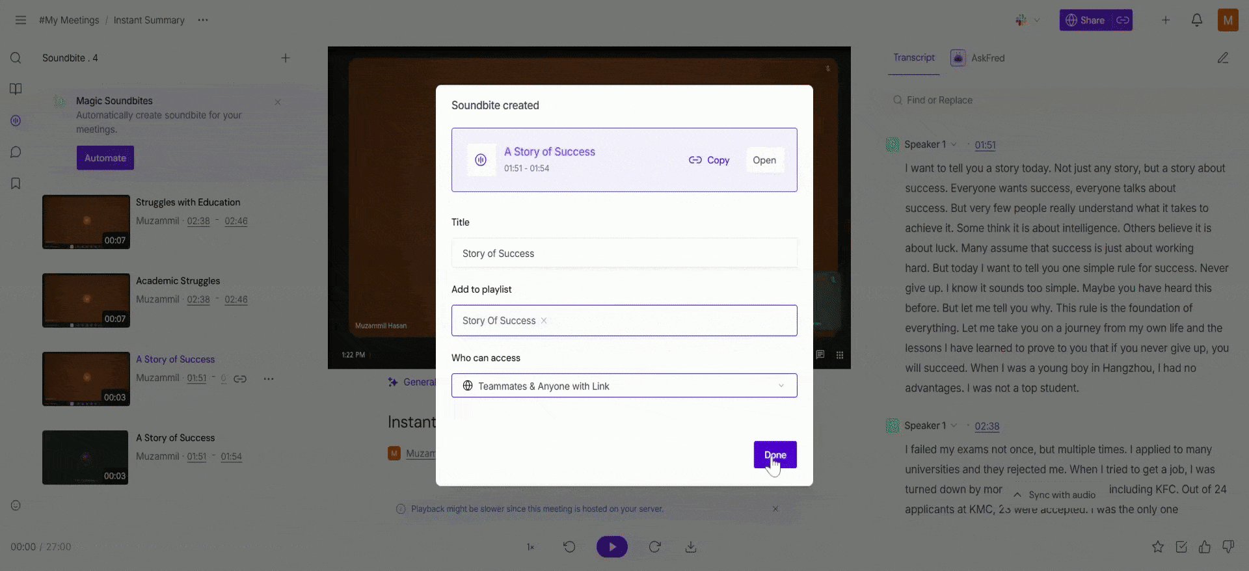
Task: Click the Find or Replace field
Action: click(1054, 100)
